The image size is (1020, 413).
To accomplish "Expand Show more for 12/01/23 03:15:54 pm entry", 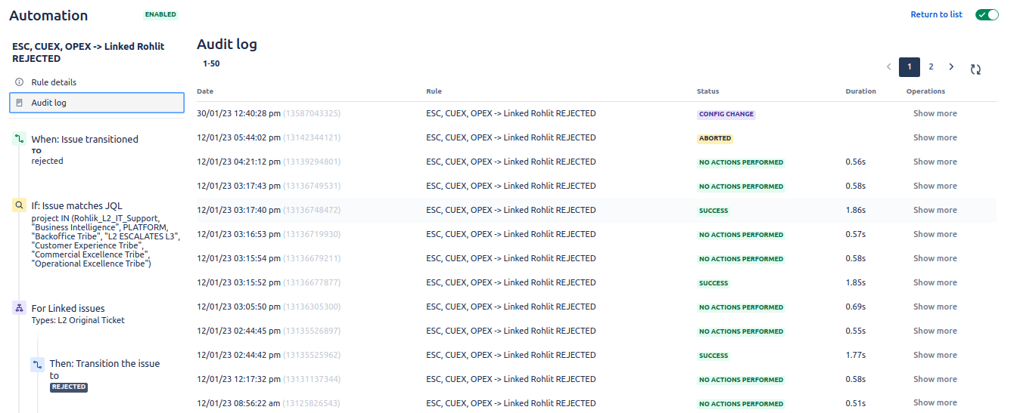I will [934, 258].
